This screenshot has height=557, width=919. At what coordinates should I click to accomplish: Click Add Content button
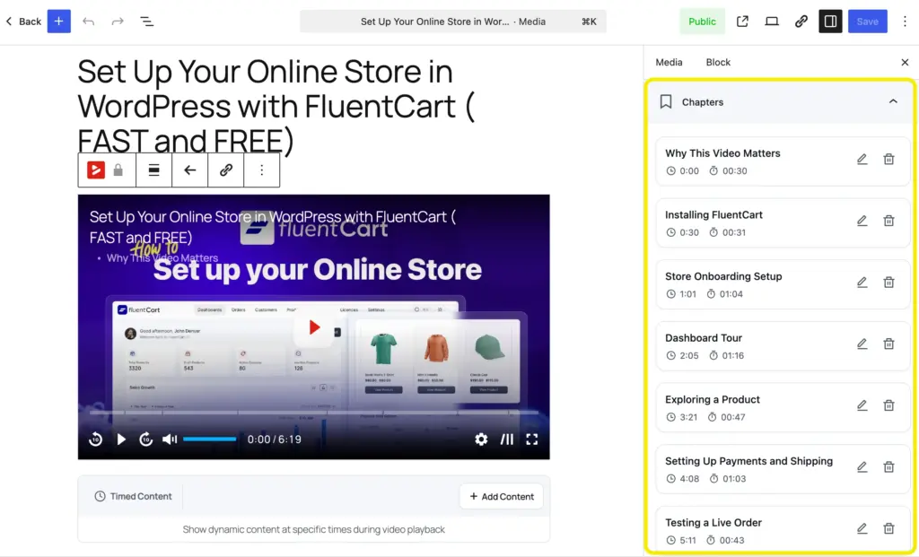pyautogui.click(x=502, y=496)
